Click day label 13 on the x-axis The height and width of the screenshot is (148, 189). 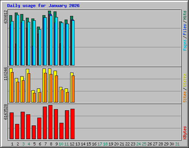(x=78, y=144)
